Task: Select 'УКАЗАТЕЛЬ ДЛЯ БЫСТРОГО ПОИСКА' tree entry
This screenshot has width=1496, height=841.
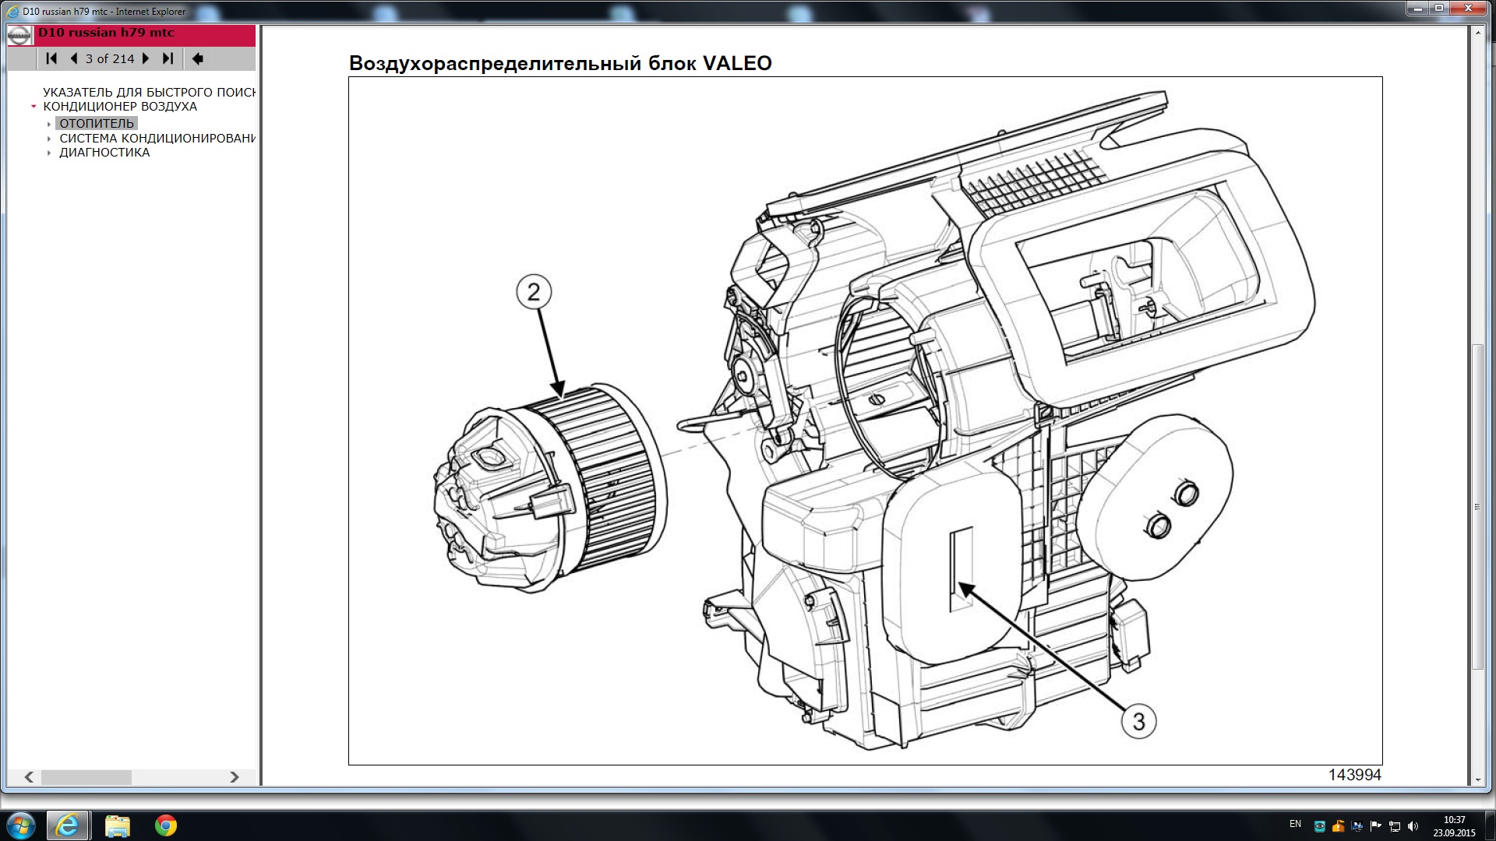Action: [x=149, y=92]
